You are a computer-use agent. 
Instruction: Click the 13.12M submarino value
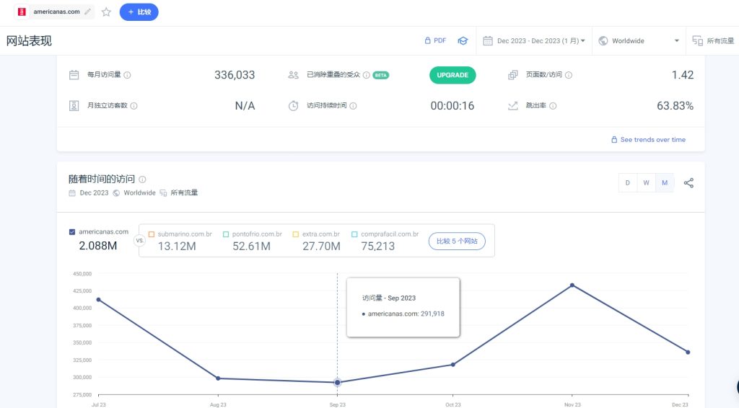(x=177, y=246)
